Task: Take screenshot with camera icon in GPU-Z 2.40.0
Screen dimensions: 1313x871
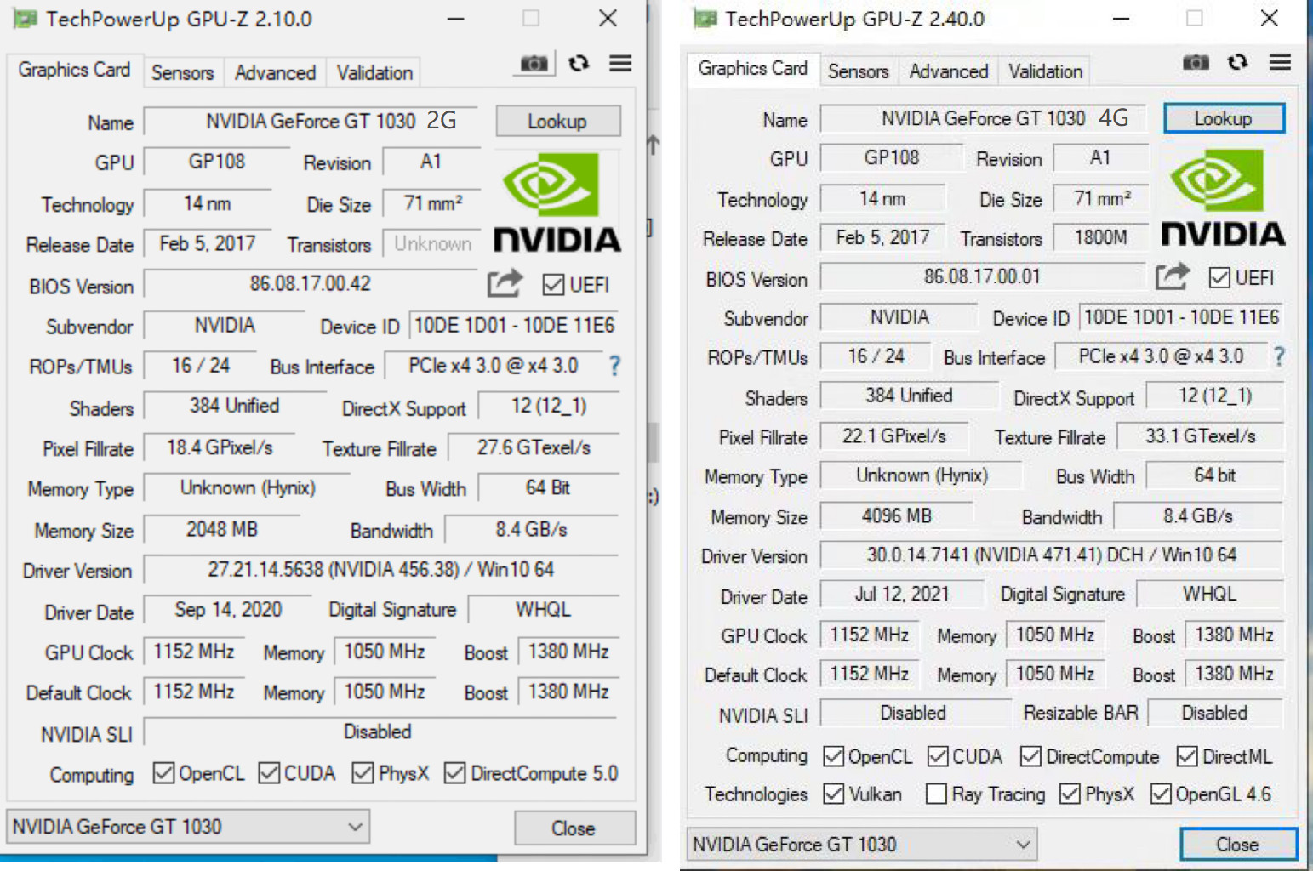Action: (x=1196, y=62)
